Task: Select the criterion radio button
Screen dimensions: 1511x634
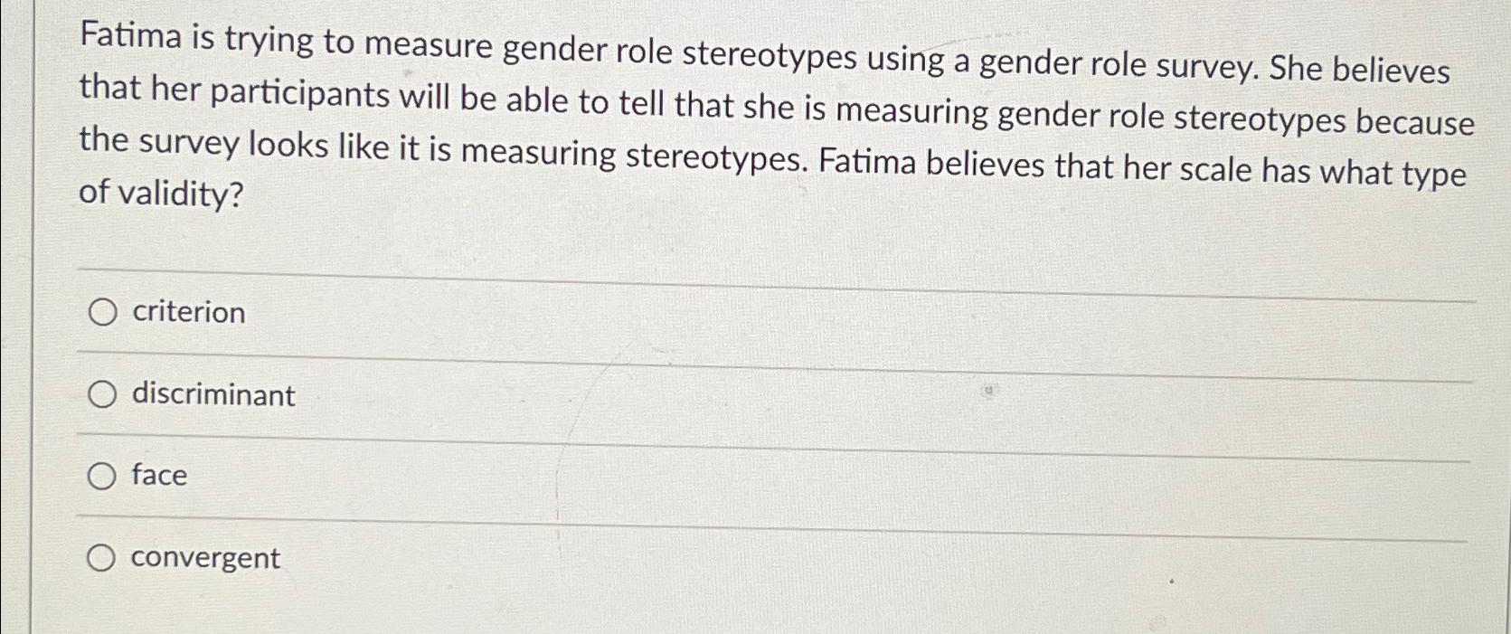Action: (102, 312)
